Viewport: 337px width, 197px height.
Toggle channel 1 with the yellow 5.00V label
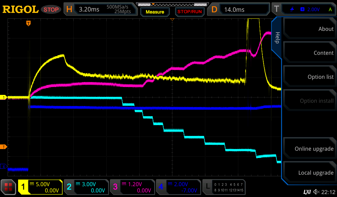click(x=40, y=187)
